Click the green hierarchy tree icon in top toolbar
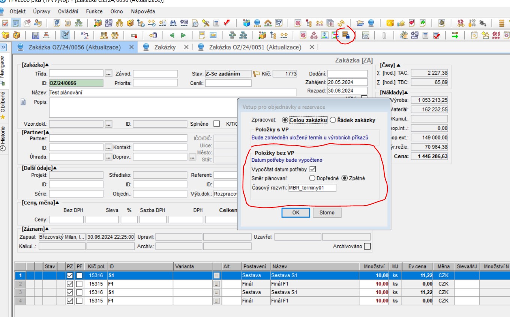Image resolution: width=510 pixels, height=317 pixels. [79, 23]
